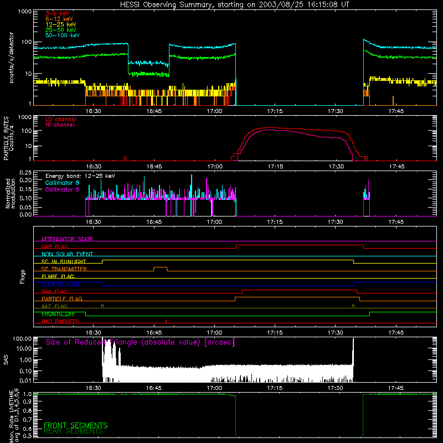
Task: Click the 16:45 tick below the SAS plot
Action: point(154,388)
